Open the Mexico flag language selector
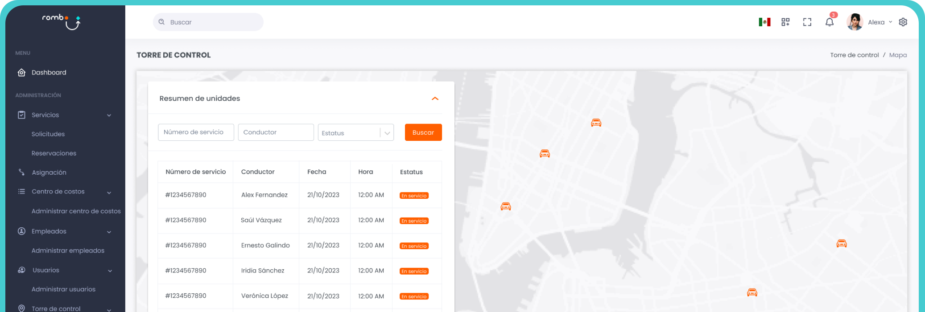The image size is (925, 312). 764,22
